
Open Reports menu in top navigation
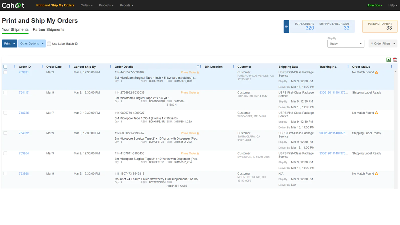click(x=126, y=5)
